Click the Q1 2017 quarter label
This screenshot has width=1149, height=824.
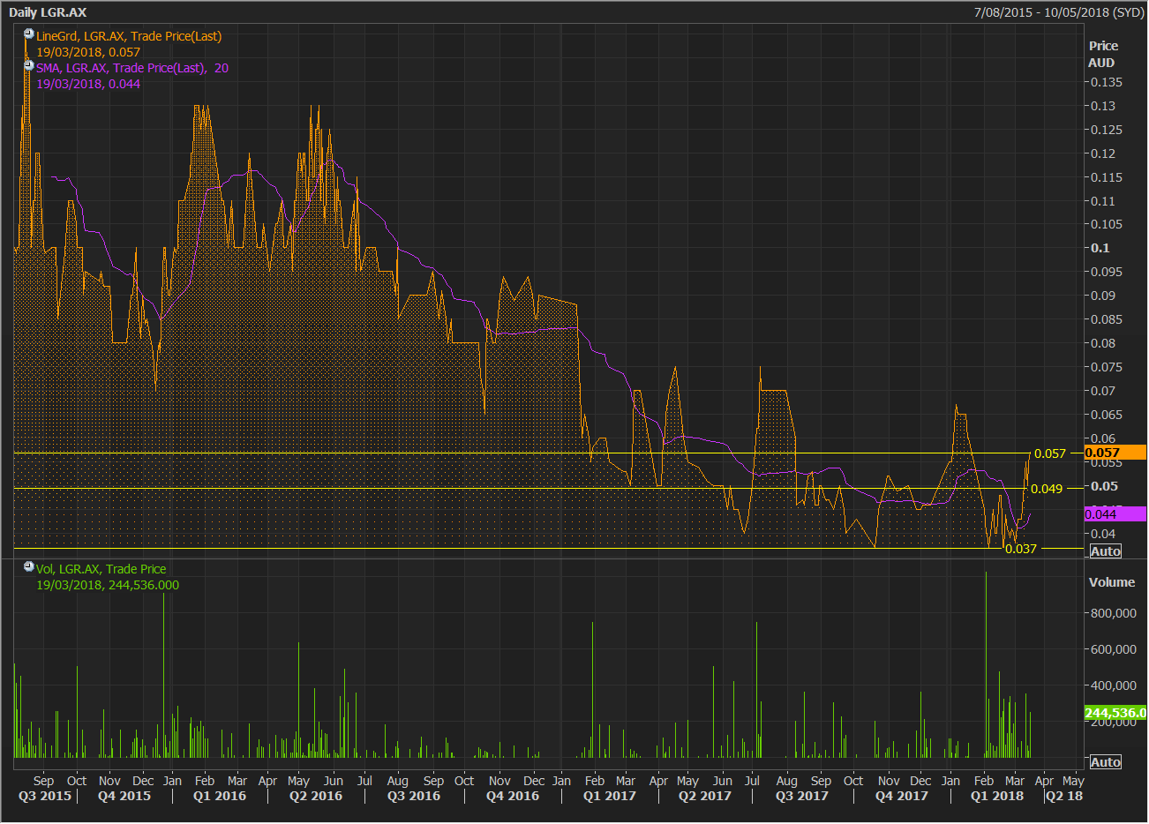pos(610,796)
